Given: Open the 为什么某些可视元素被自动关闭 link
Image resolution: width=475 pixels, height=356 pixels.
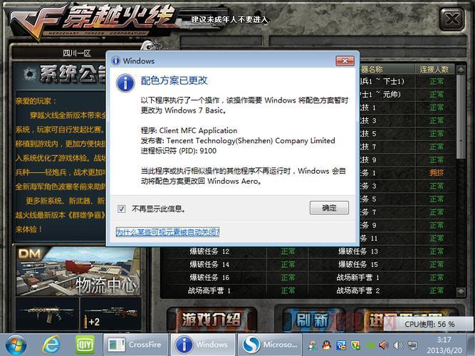Looking at the screenshot, I should point(167,232).
